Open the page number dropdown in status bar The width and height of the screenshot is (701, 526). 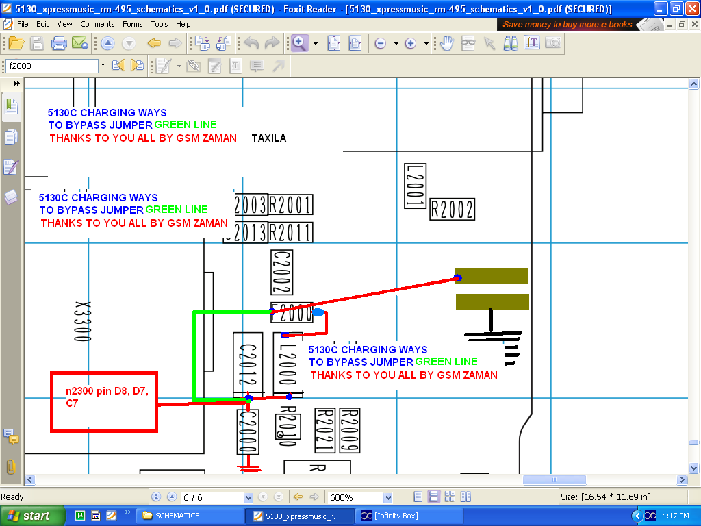(248, 497)
